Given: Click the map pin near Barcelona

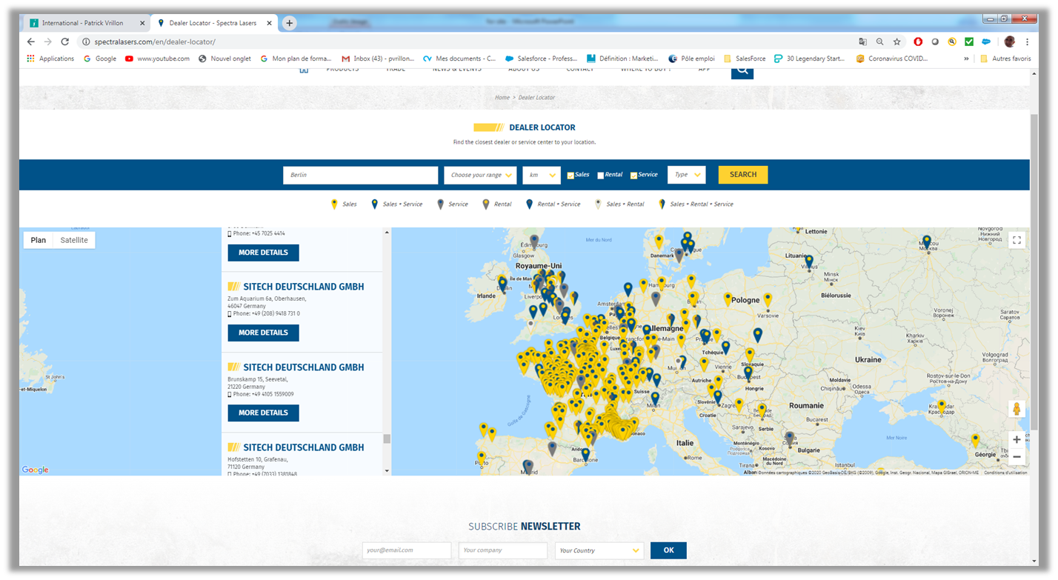Looking at the screenshot, I should (585, 455).
